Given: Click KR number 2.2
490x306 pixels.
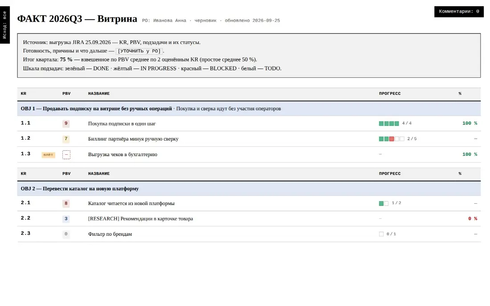Looking at the screenshot, I should click(26, 218).
